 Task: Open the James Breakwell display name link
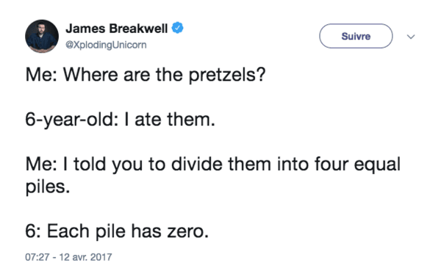tap(117, 29)
